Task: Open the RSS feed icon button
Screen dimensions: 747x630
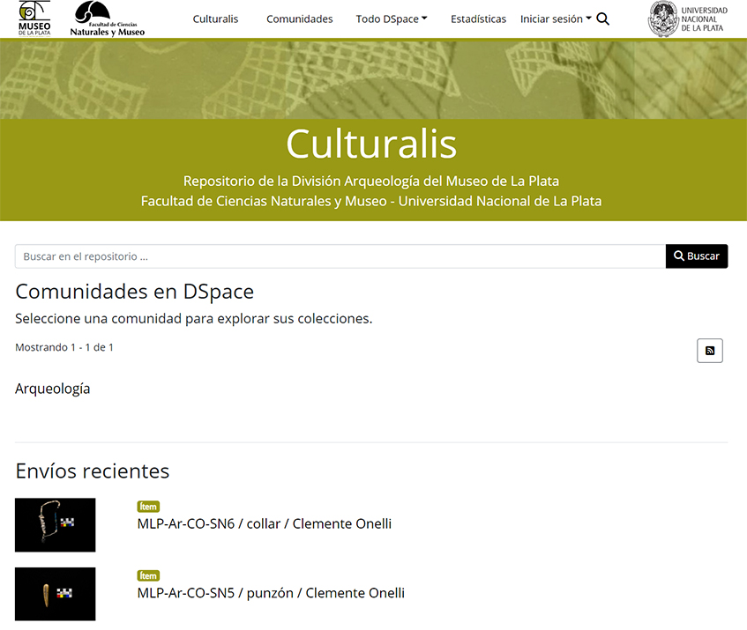Action: [710, 351]
